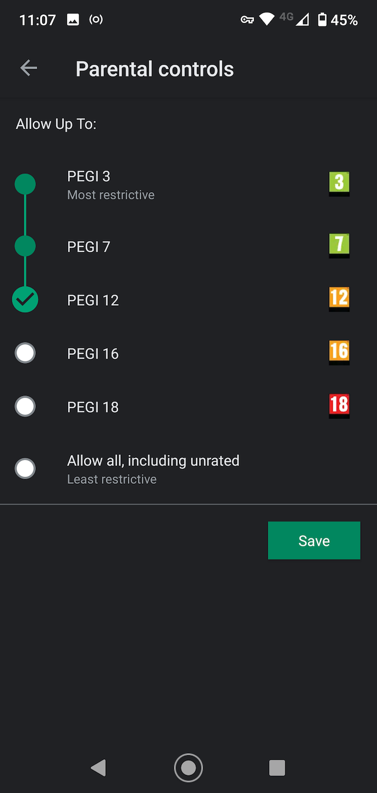Tap the battery indicator in the status bar
377x793 pixels.
pos(324,20)
